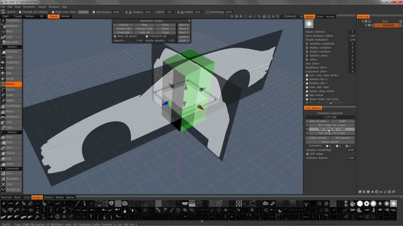Activate the Cloth tool
This screenshot has height=226, width=403.
11,127
